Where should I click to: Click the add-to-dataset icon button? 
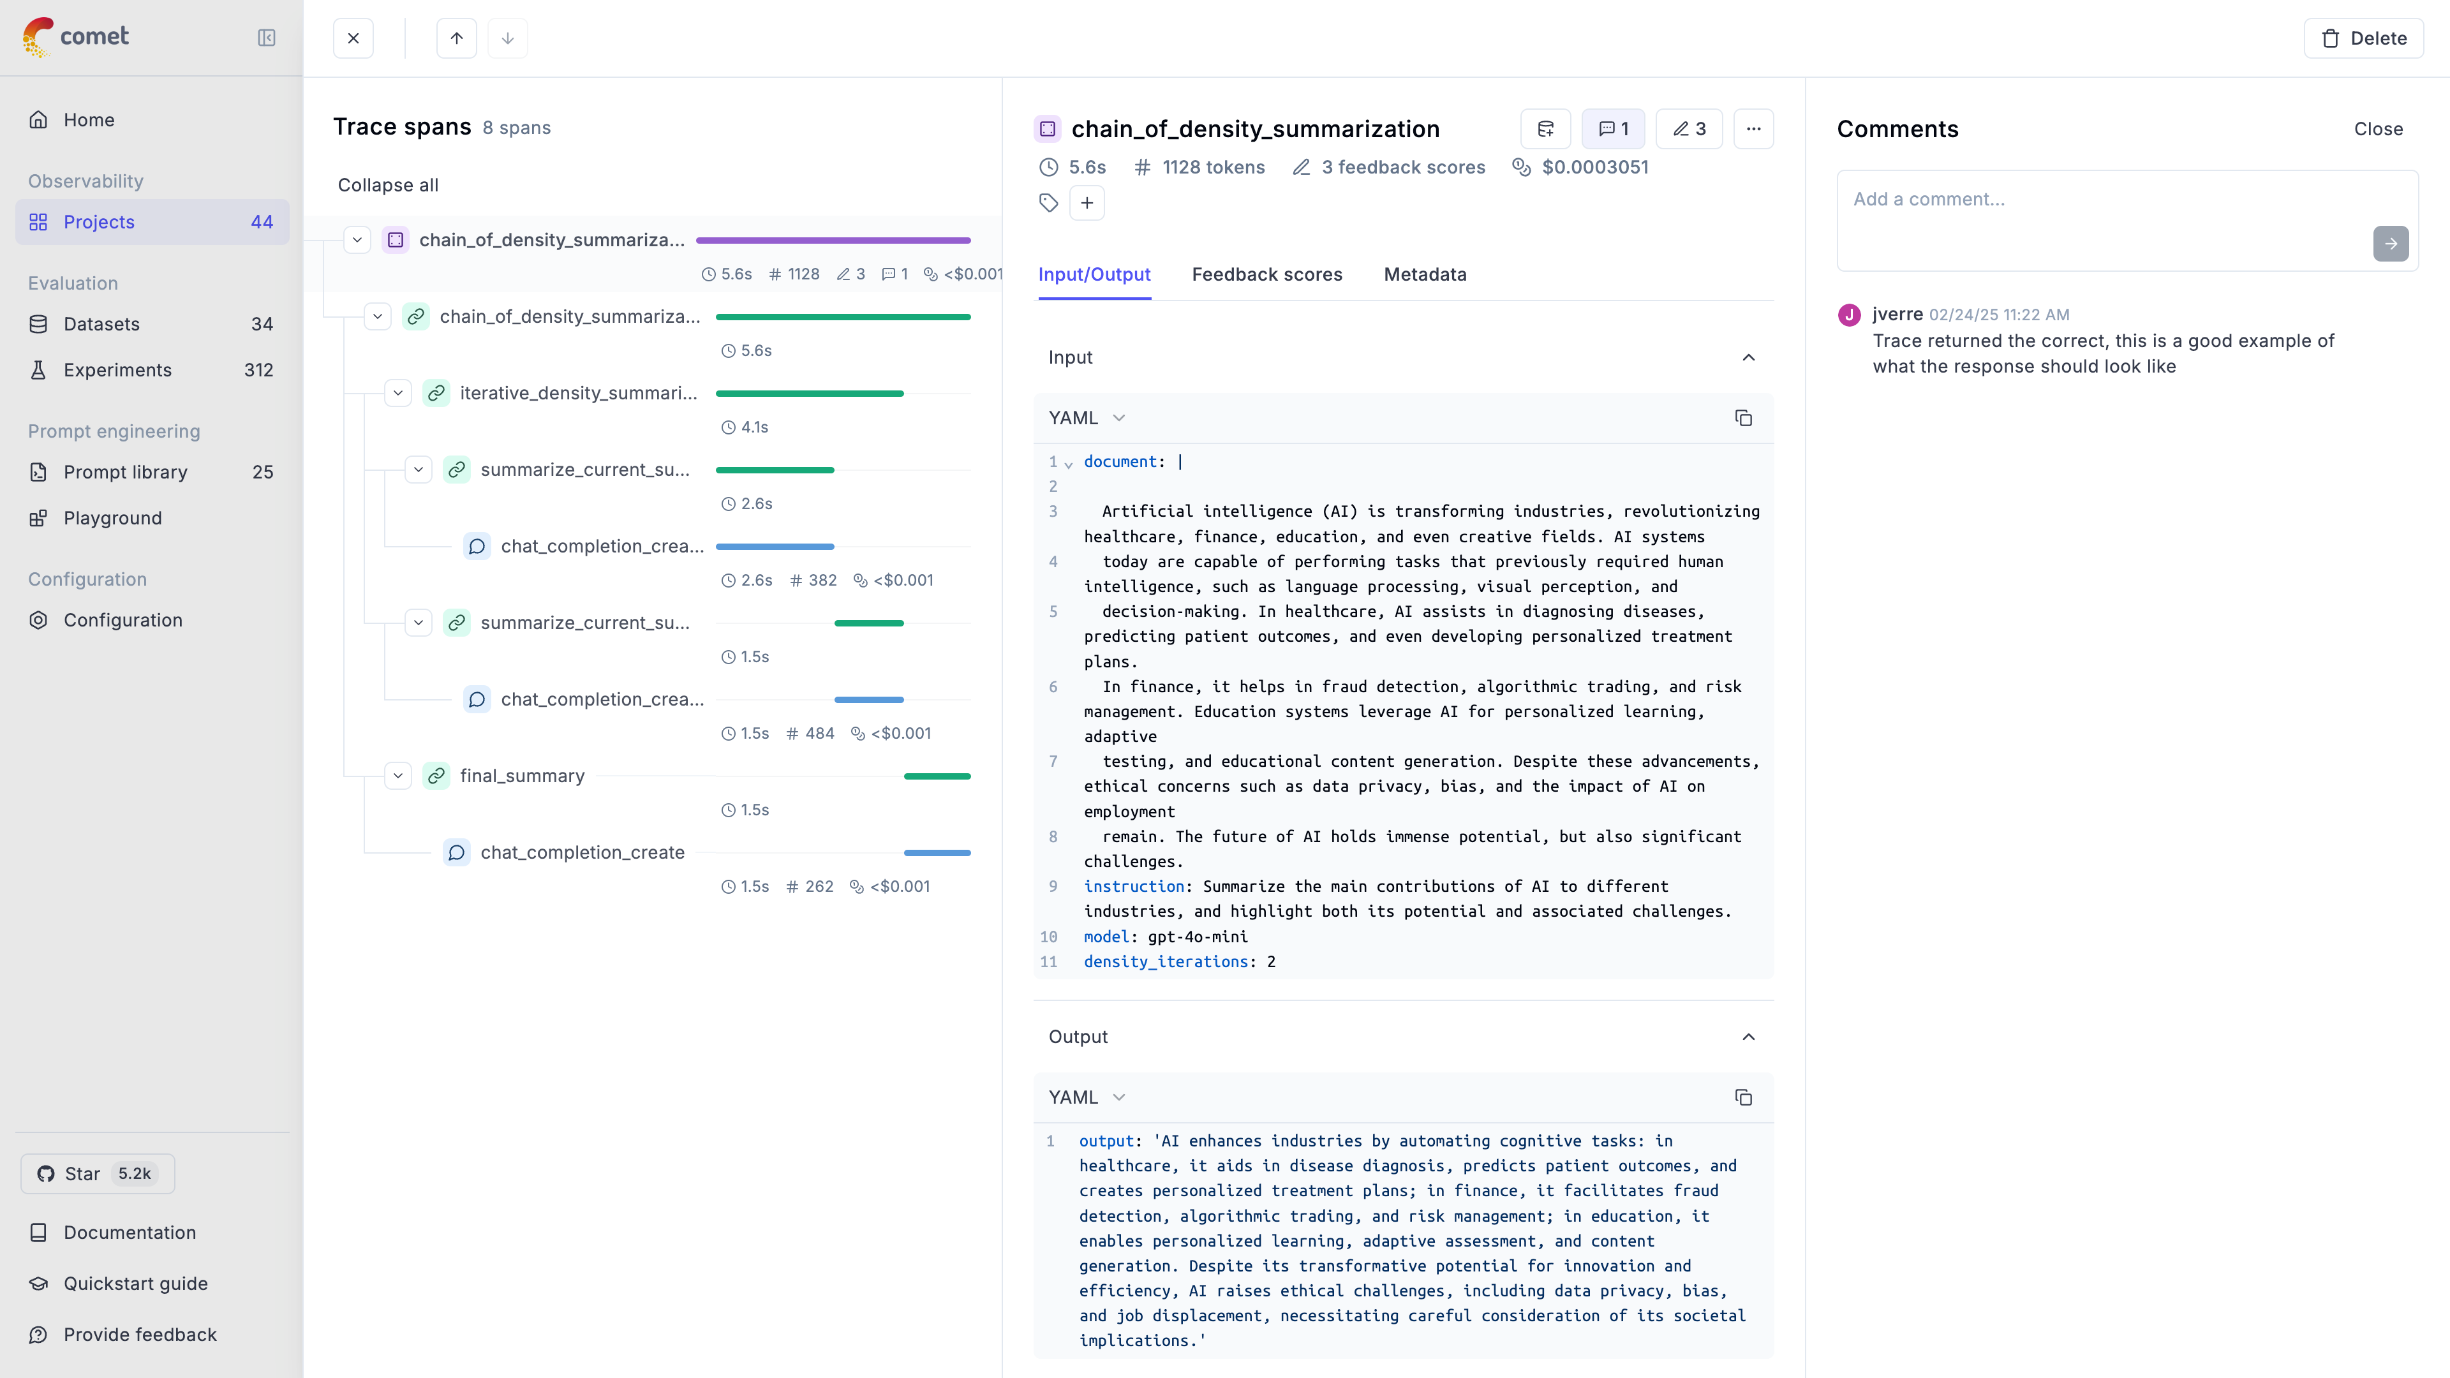(1545, 128)
